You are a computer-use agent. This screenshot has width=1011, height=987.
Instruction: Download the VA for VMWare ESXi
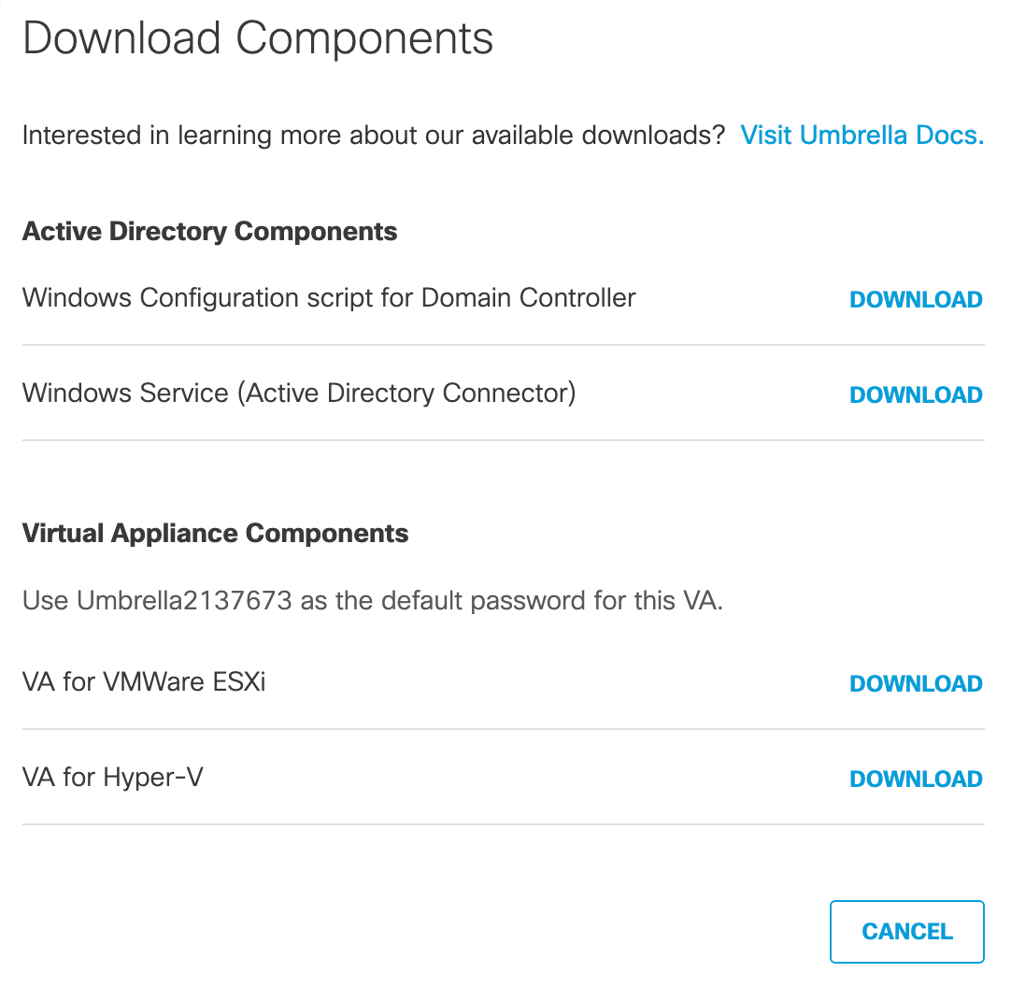(x=916, y=684)
